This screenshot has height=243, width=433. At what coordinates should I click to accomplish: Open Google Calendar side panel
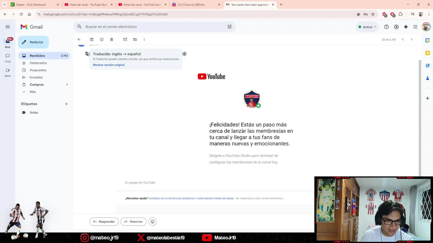pos(428,40)
